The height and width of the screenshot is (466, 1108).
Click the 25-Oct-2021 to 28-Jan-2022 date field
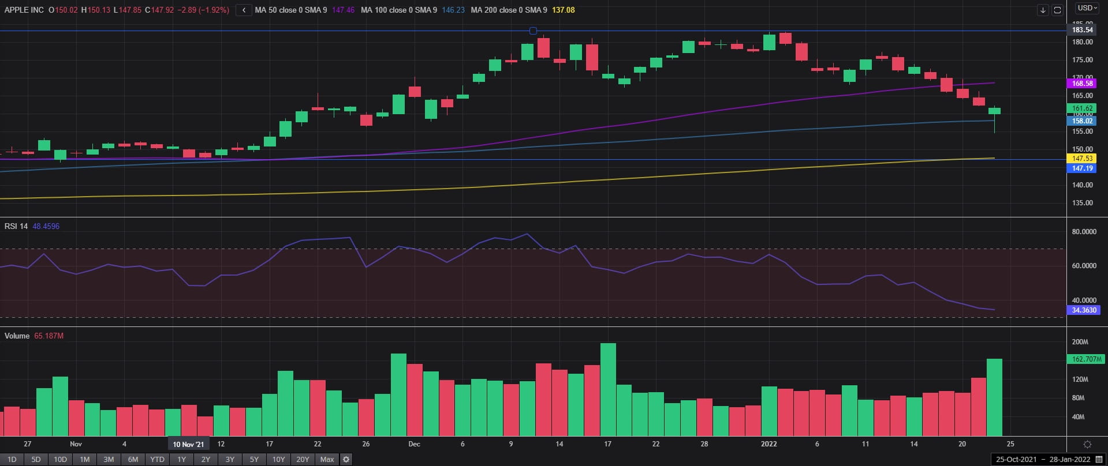coord(1043,460)
